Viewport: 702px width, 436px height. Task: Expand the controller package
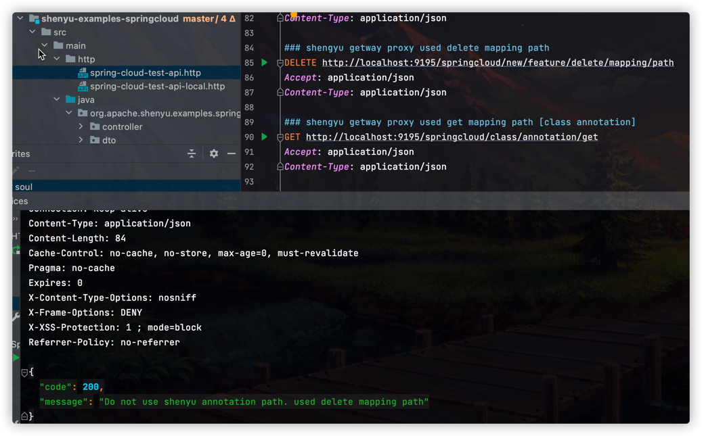(81, 126)
